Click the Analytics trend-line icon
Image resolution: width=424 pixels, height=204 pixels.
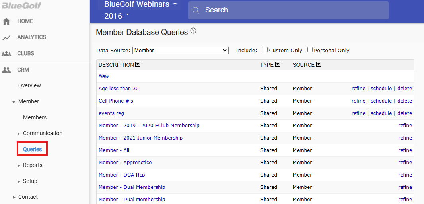click(6, 37)
